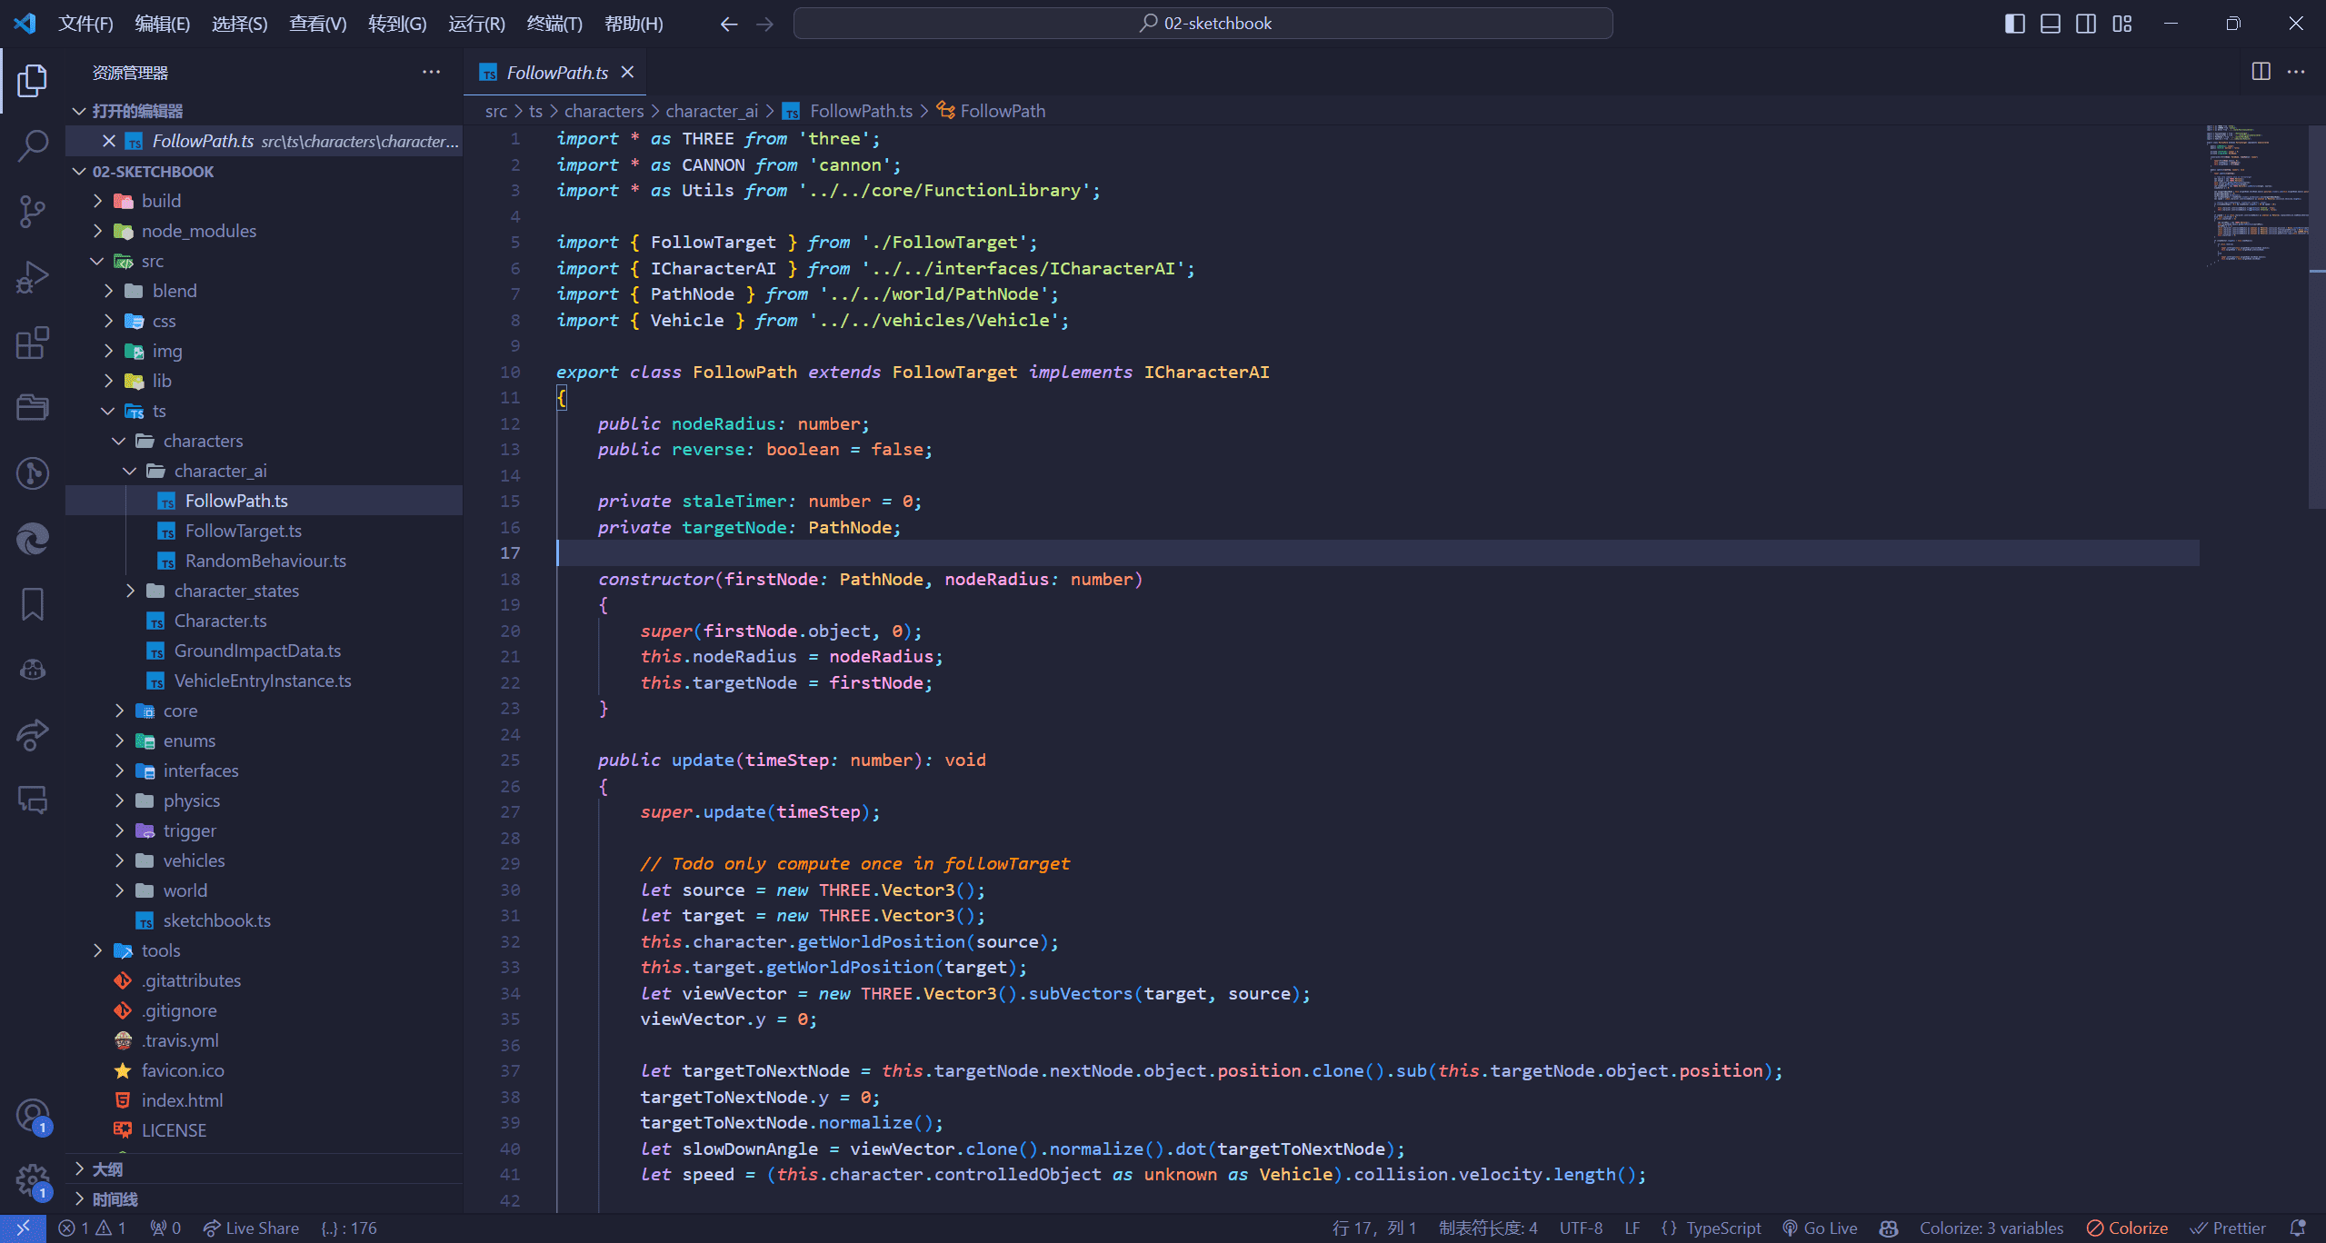Viewport: 2326px width, 1243px height.
Task: Click the 02-sketchbook command center search box
Action: click(x=1203, y=24)
